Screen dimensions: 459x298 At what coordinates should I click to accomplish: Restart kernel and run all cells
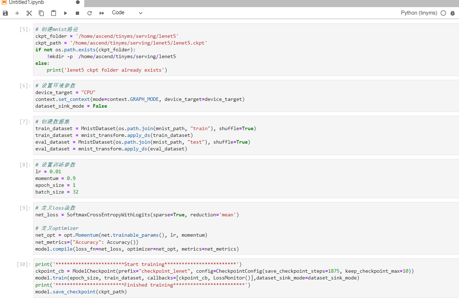(x=102, y=13)
